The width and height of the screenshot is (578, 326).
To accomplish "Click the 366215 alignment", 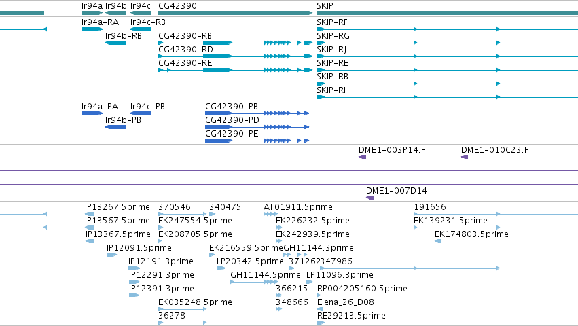I will click(x=278, y=295).
